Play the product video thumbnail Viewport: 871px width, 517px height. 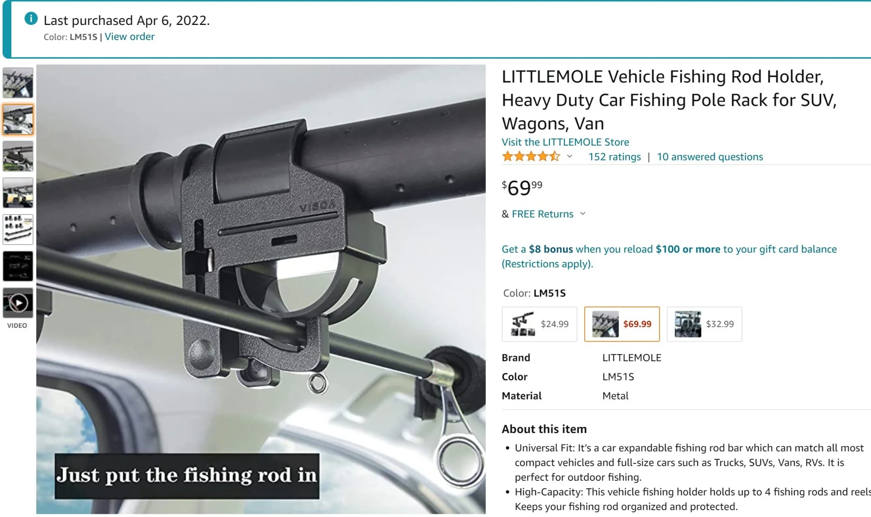(x=18, y=302)
